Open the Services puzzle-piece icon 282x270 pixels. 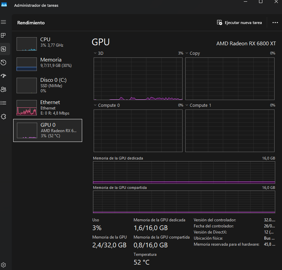point(3,117)
